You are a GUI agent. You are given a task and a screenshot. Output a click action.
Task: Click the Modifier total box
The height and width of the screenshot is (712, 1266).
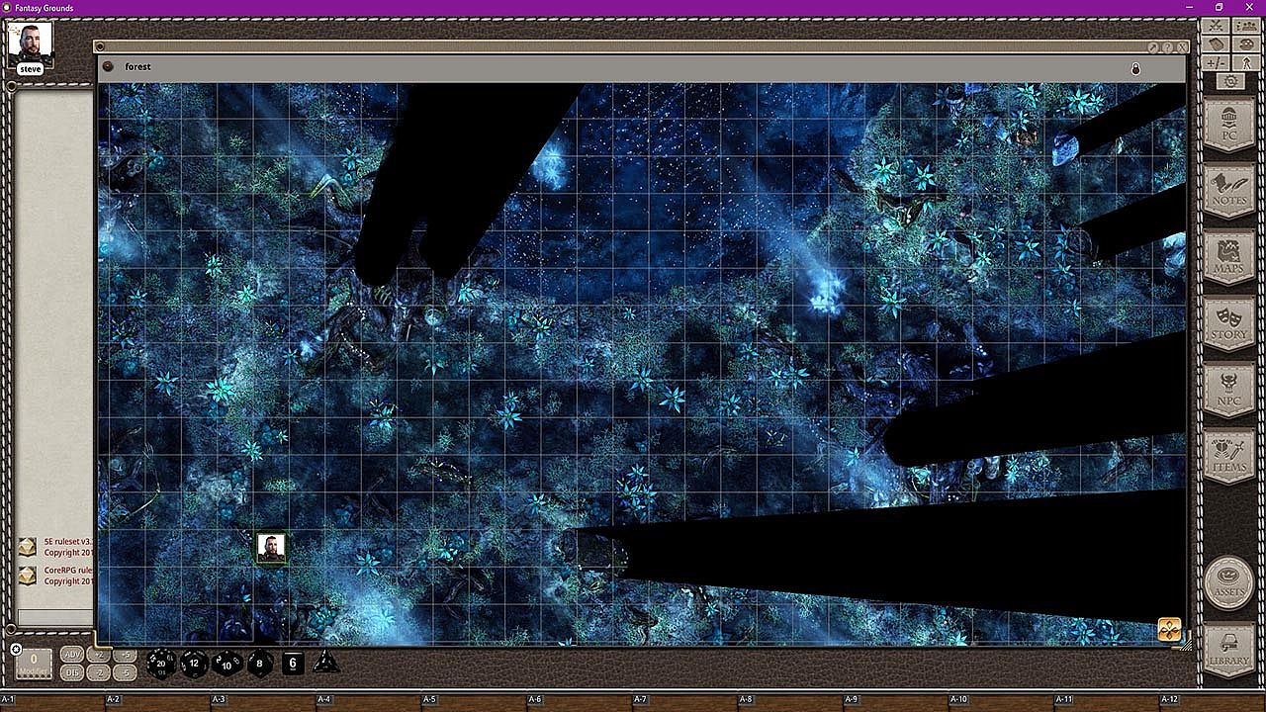click(x=34, y=663)
